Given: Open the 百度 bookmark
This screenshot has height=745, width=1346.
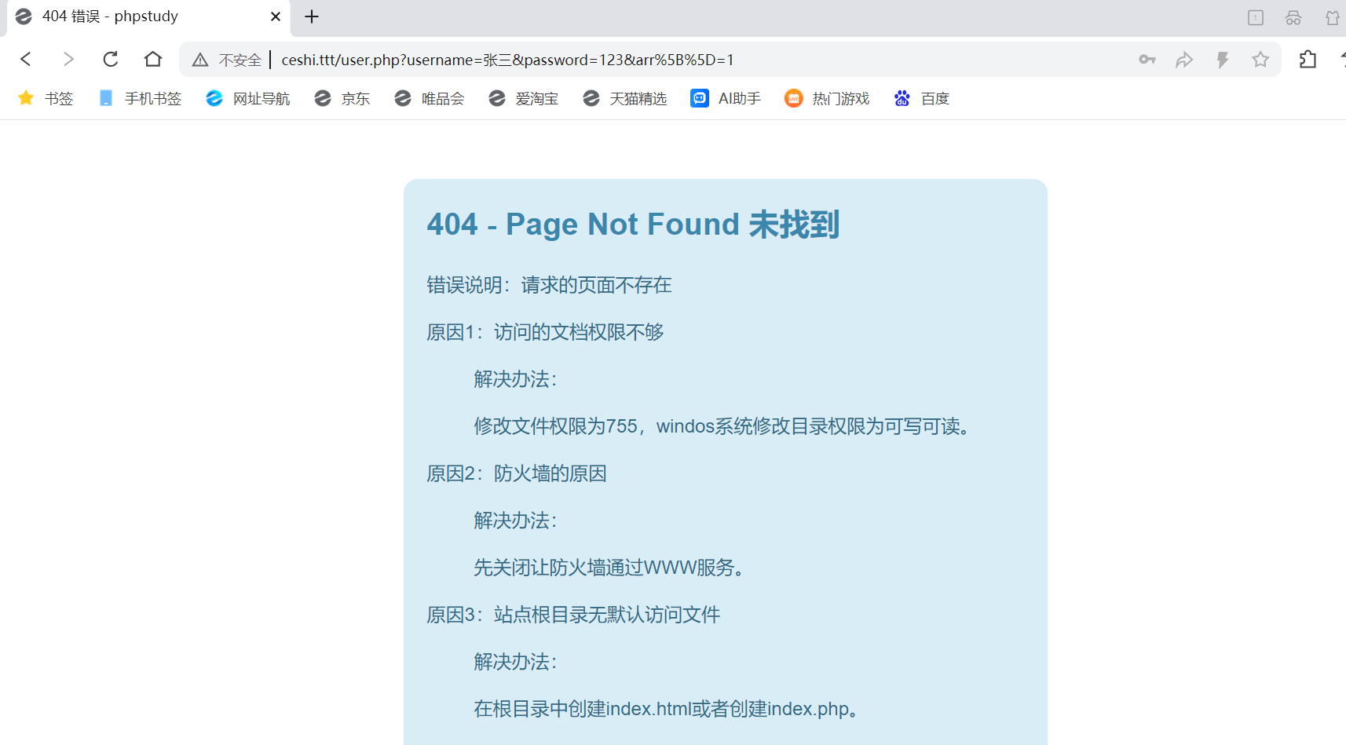Looking at the screenshot, I should coord(922,98).
